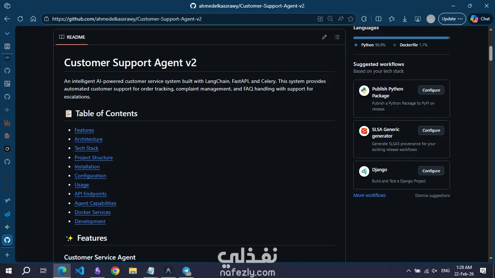This screenshot has height=278, width=495.
Task: Click the browser back arrow
Action: [7, 19]
